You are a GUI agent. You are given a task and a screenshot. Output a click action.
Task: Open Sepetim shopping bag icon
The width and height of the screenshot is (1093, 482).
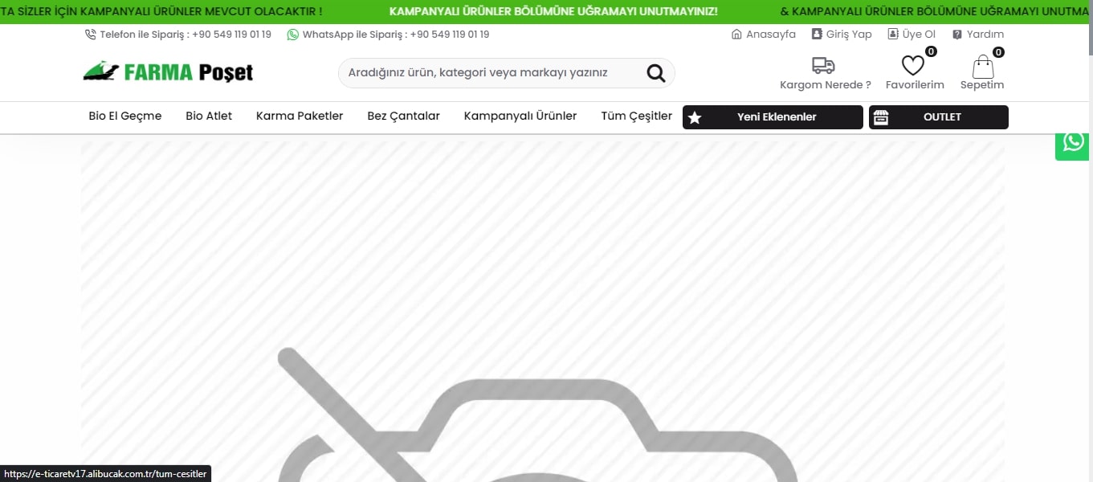point(982,66)
